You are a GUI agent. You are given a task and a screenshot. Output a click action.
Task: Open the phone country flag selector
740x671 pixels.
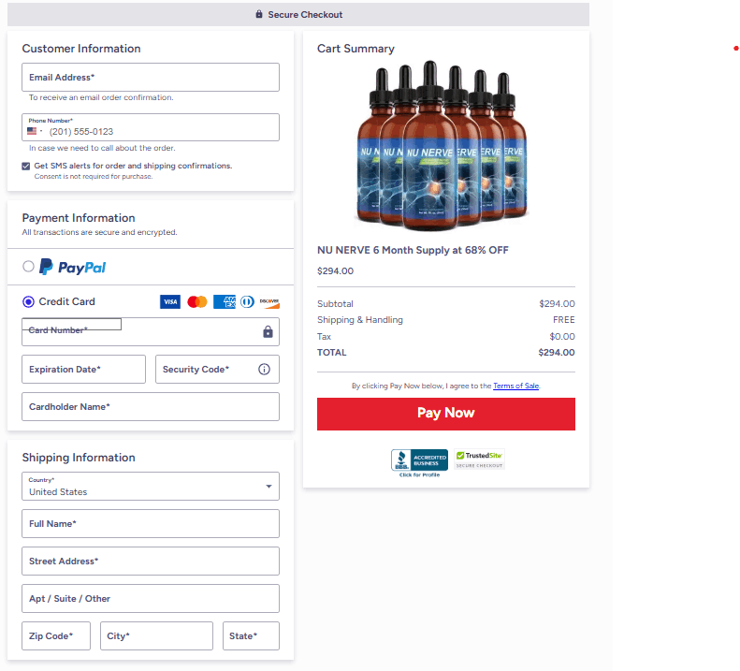coord(35,132)
